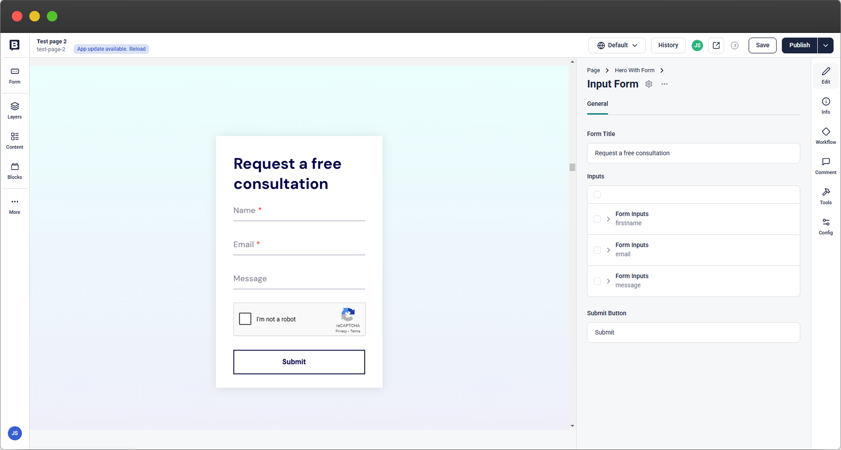Check the email Form Inputs checkbox

597,250
